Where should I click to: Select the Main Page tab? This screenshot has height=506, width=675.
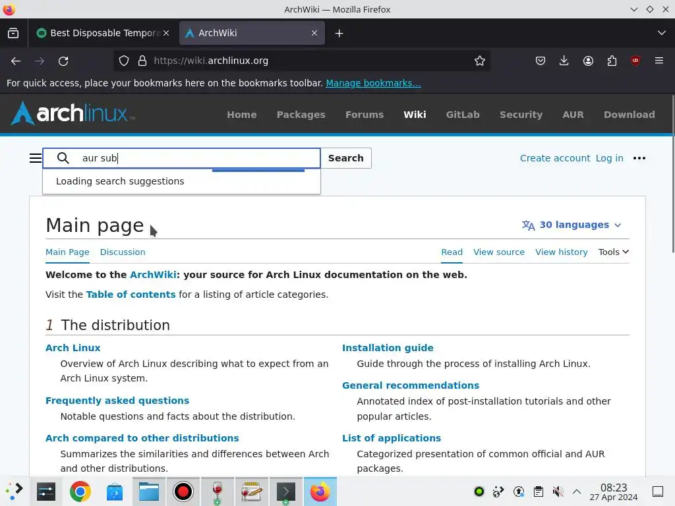68,252
